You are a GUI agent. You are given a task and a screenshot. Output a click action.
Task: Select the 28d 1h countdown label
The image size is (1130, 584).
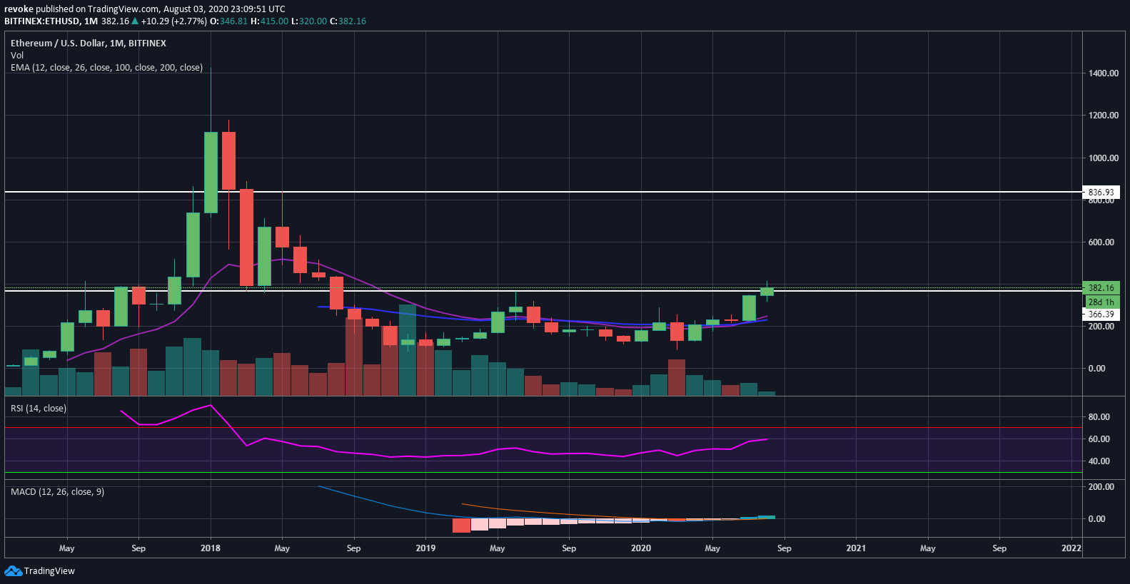click(1101, 302)
